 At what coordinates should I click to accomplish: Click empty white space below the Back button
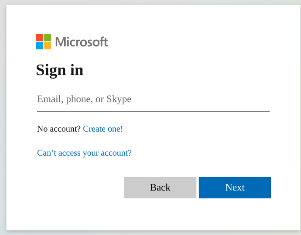(160, 214)
